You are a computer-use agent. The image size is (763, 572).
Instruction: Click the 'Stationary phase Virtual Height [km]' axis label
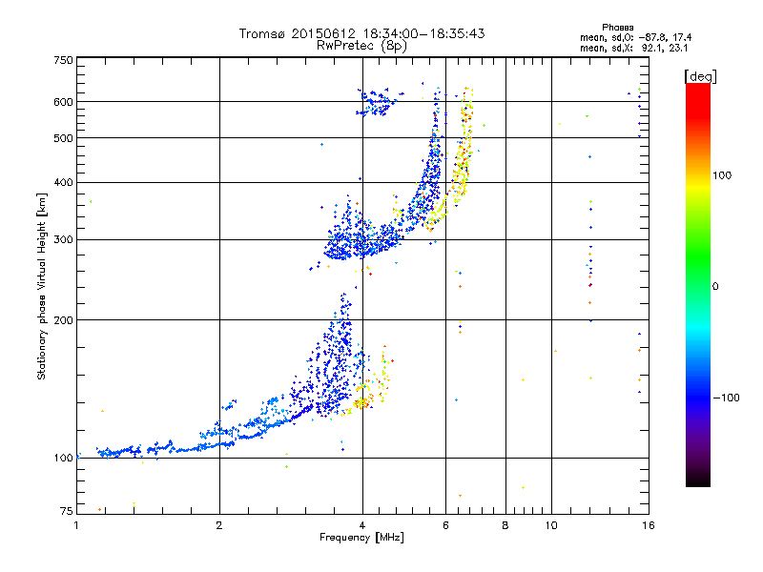click(42, 286)
